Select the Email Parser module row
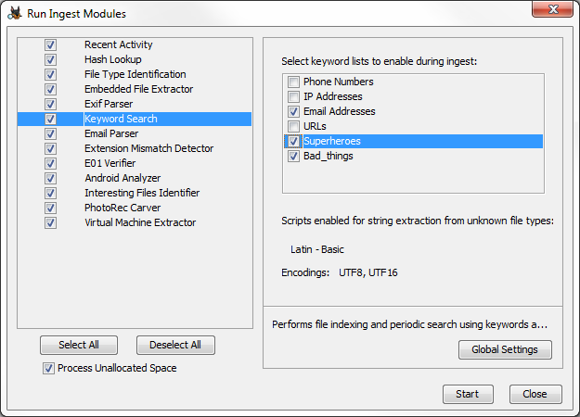 tap(135, 133)
